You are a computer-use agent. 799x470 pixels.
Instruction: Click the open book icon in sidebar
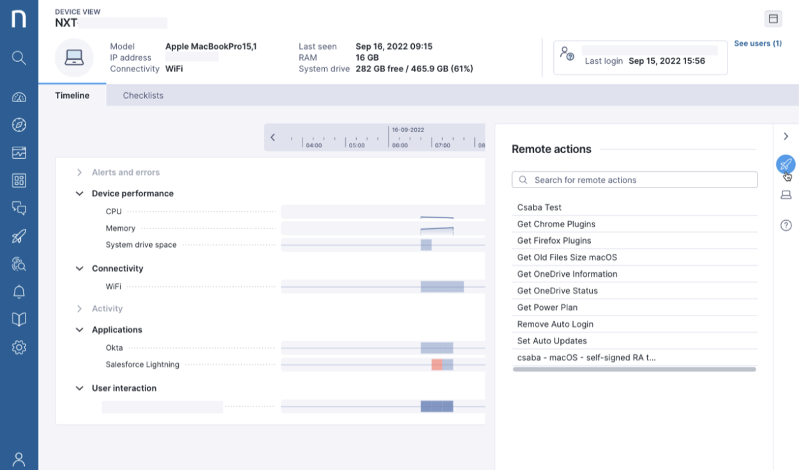(19, 319)
